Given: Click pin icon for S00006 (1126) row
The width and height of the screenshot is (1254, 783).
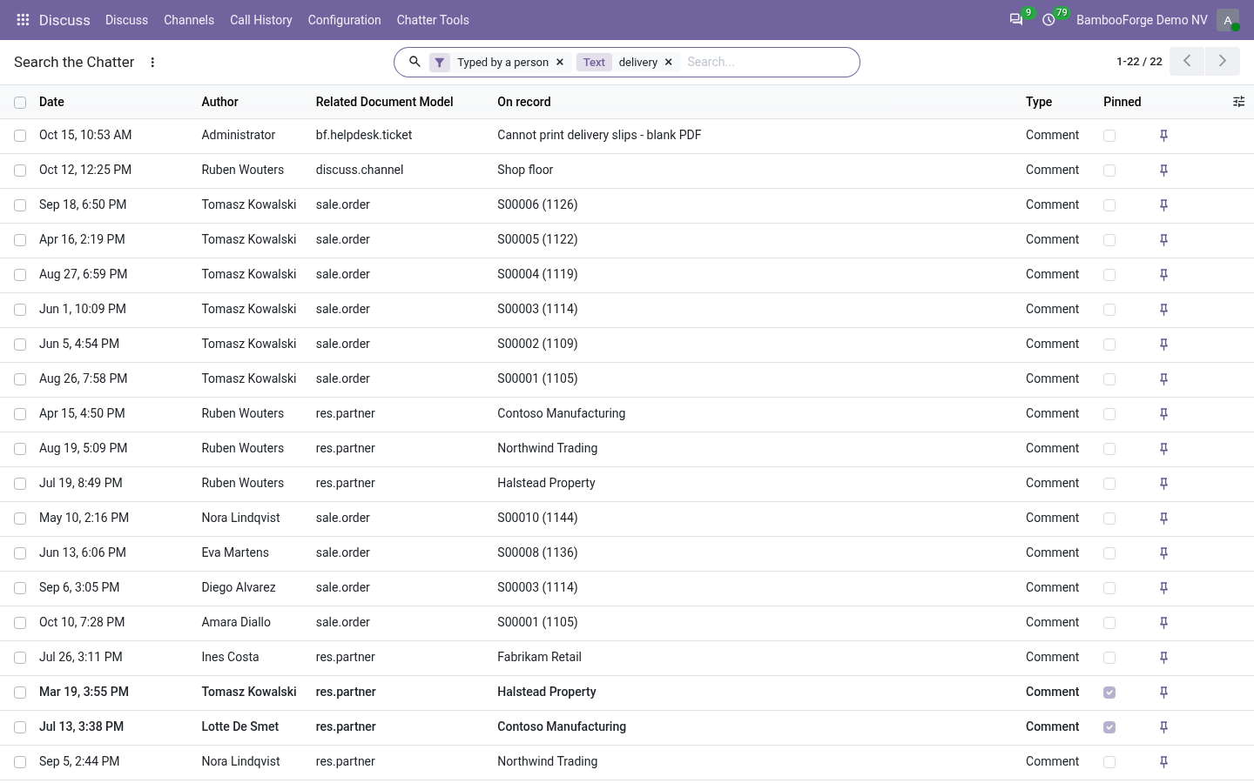Looking at the screenshot, I should (x=1163, y=205).
